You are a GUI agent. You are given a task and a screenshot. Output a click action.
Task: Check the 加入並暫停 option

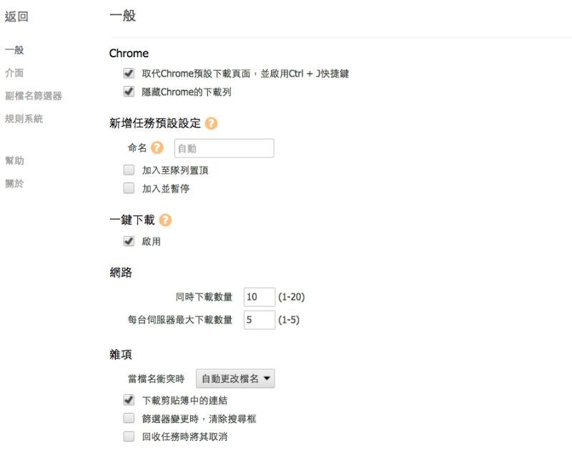129,189
